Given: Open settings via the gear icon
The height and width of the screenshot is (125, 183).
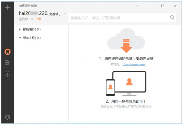Looking at the screenshot, I should point(8,117).
